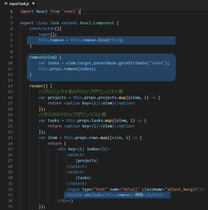This screenshot has width=208, height=210.
Task: Click 'onClick={this.remove}' on line 33
Action: tap(108, 195)
